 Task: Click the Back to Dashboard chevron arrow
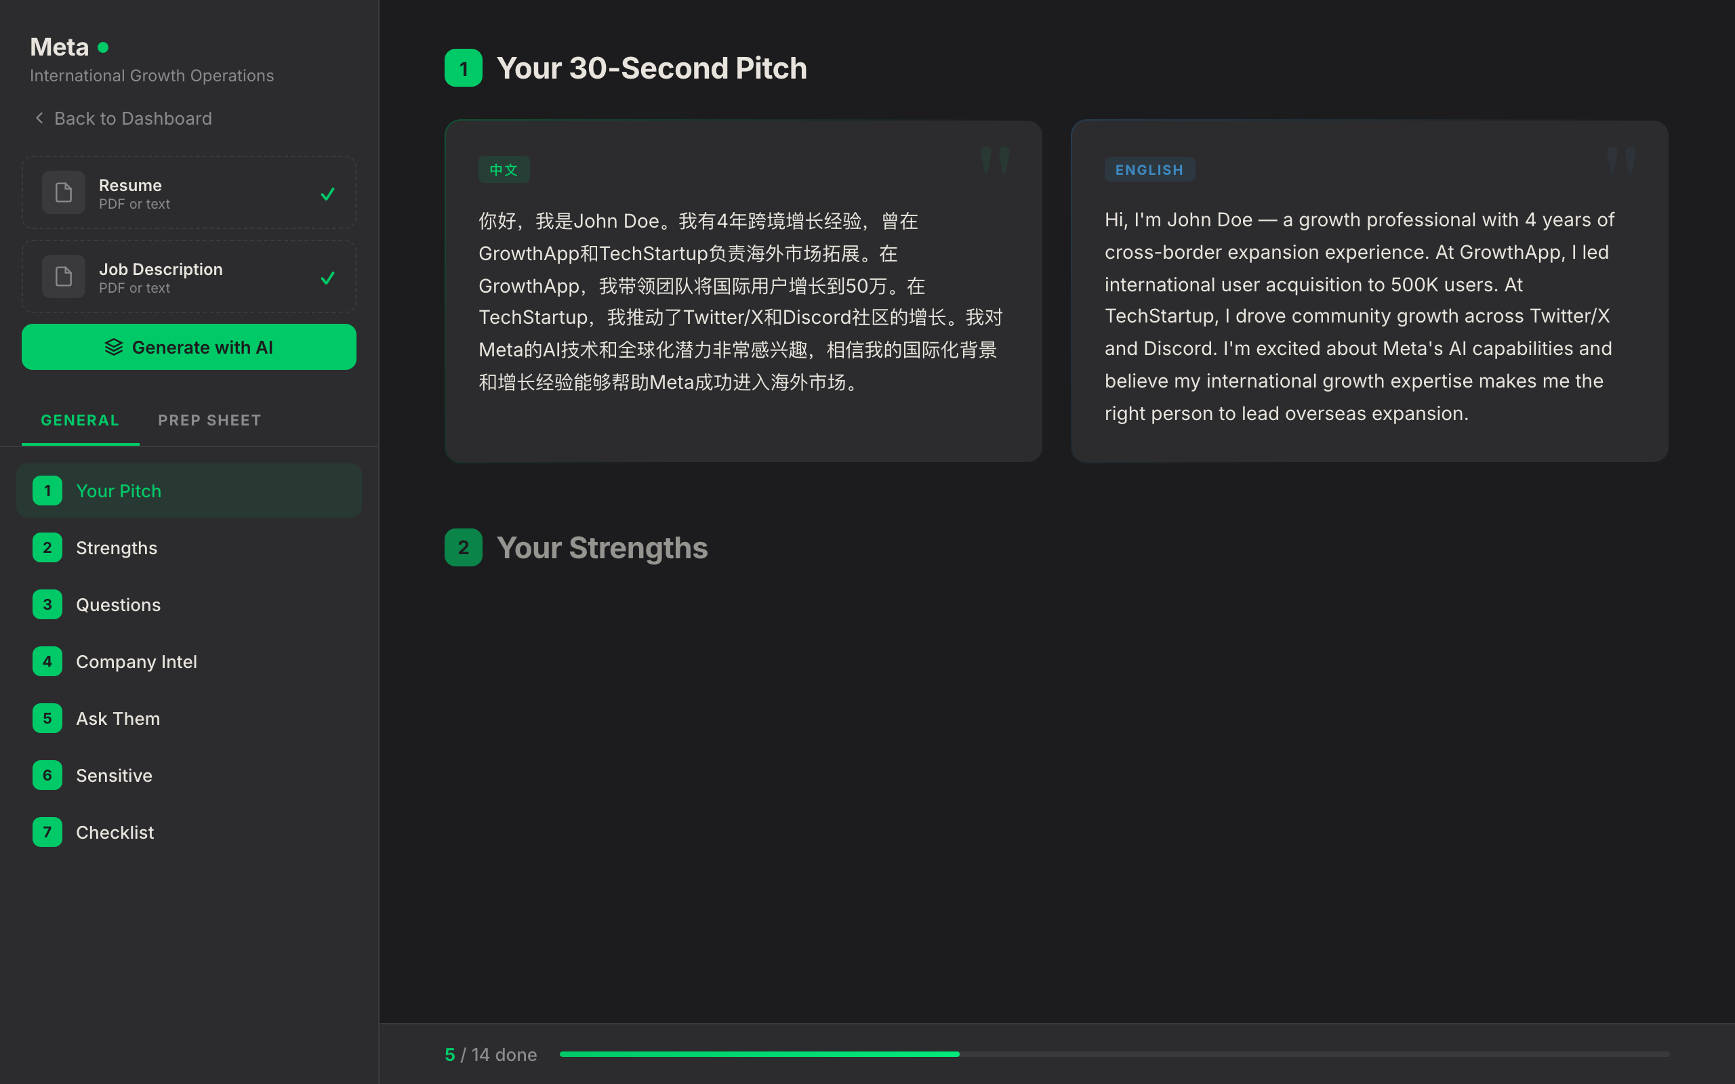pos(39,118)
